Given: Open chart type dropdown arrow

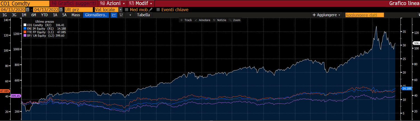Looking at the screenshot, I should (130, 15).
